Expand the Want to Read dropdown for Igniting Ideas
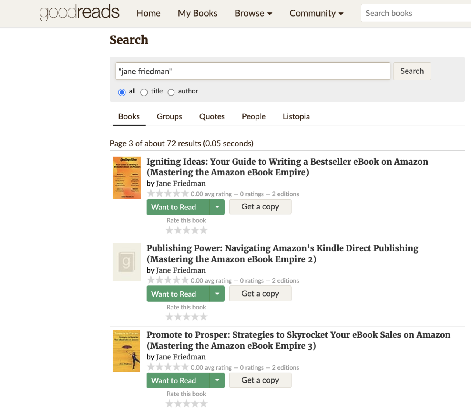The width and height of the screenshot is (471, 413). tap(217, 207)
